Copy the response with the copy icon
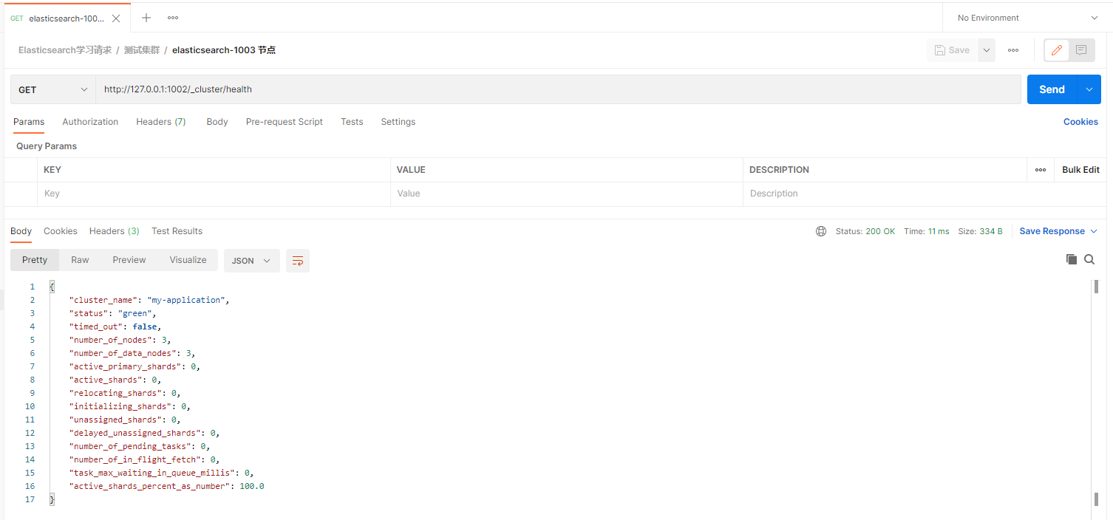 (x=1071, y=259)
